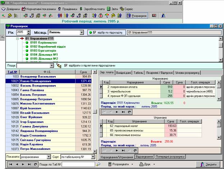Viewport: 224px width, 169px height.
Task: Go to last record in bottom navigator
Action: click(29, 164)
